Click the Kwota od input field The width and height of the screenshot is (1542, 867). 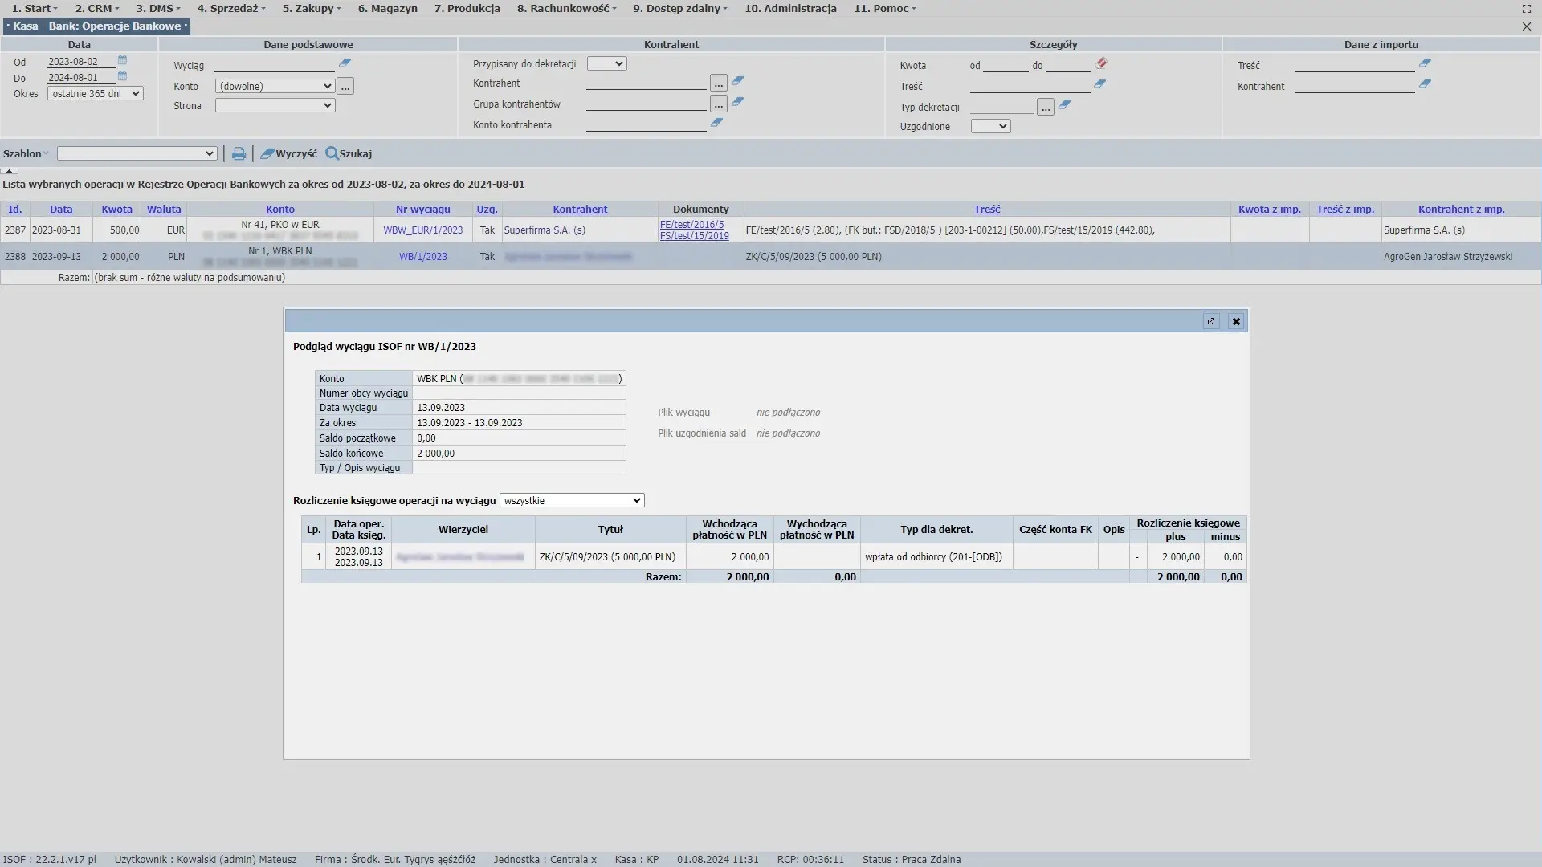pyautogui.click(x=1005, y=65)
